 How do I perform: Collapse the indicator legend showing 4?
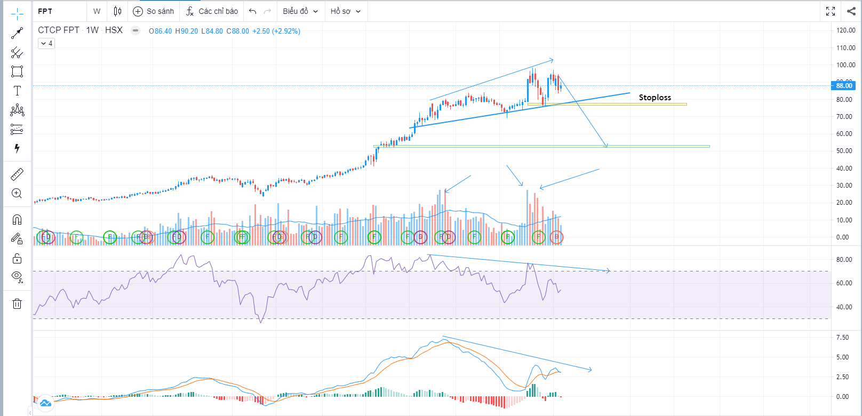pyautogui.click(x=46, y=43)
